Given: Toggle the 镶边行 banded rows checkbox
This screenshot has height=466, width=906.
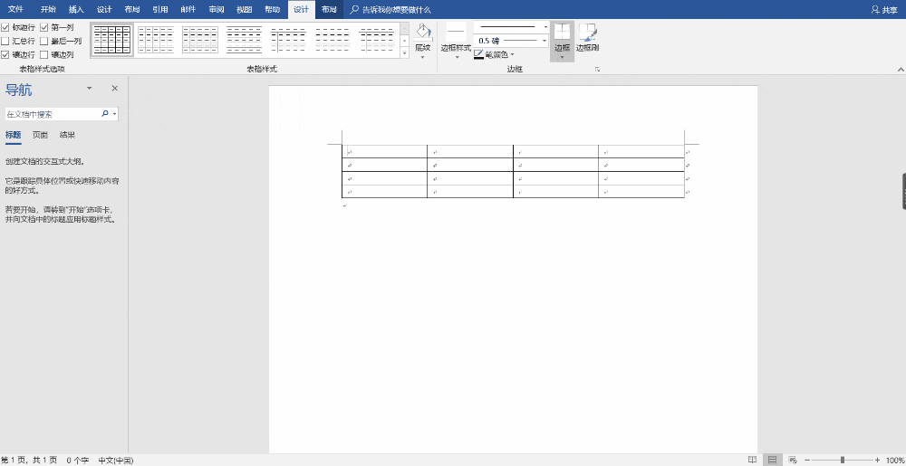Looking at the screenshot, I should click(x=5, y=55).
